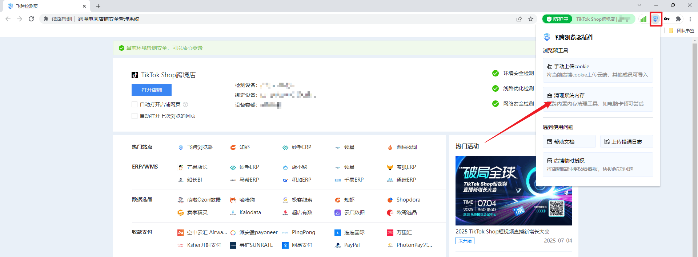The image size is (698, 257).
Task: Open the tab search chevron
Action: [639, 5]
